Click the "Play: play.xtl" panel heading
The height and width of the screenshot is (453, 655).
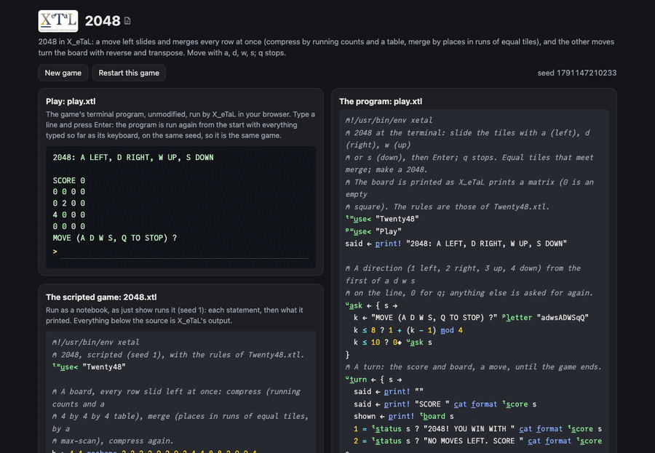pyautogui.click(x=71, y=102)
